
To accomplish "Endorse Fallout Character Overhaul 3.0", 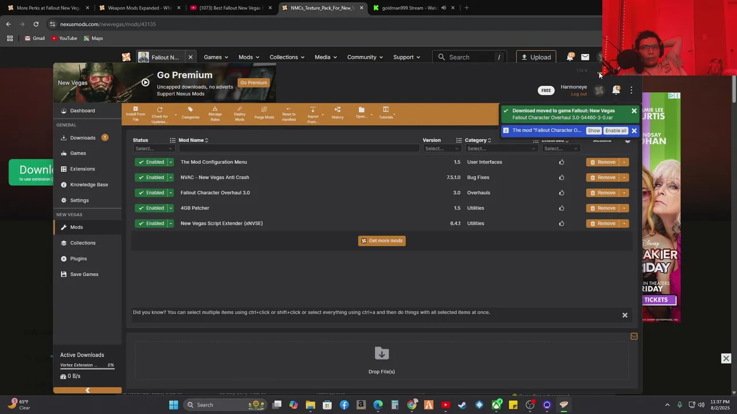I will (561, 193).
